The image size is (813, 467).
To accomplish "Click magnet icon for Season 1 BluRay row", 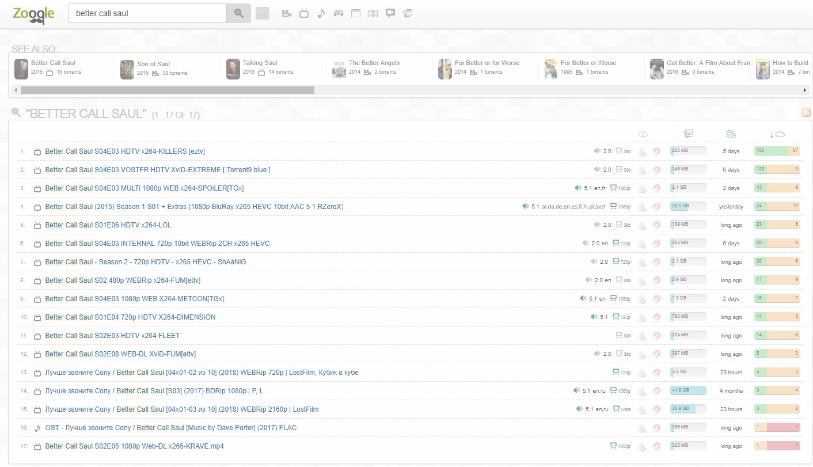I will coord(656,207).
